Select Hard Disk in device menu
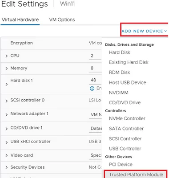Viewport: 169px width, 178px height. 120,53
